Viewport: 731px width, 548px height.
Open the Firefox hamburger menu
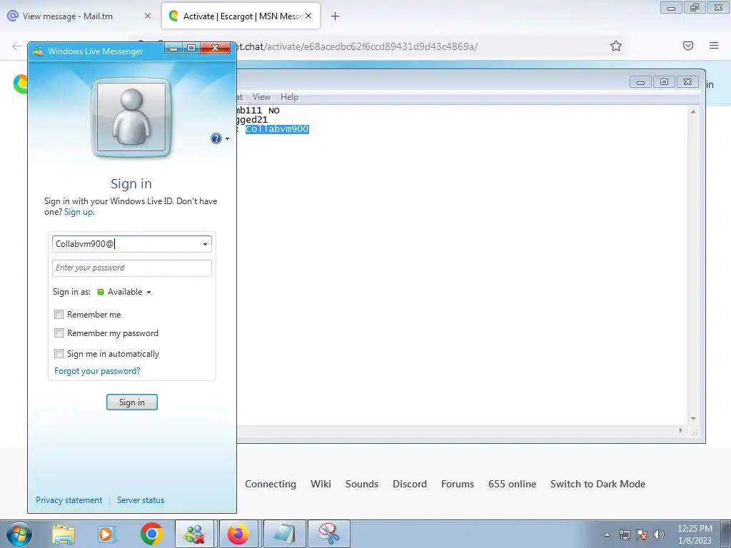click(714, 46)
